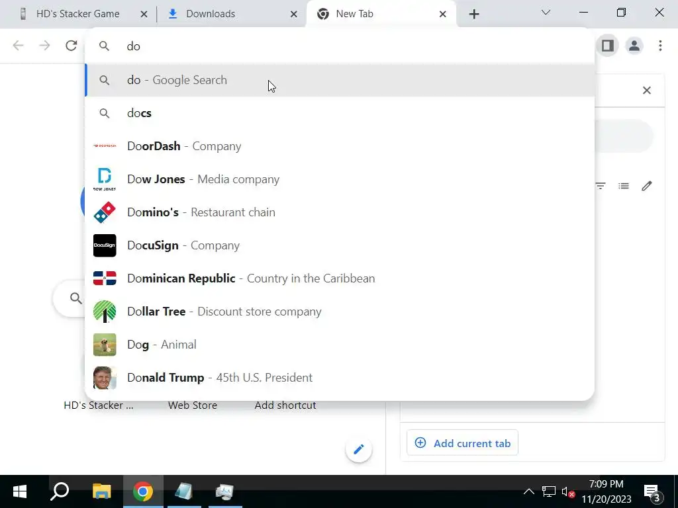The height and width of the screenshot is (508, 678).
Task: Show hidden system tray icons
Action: [529, 491]
